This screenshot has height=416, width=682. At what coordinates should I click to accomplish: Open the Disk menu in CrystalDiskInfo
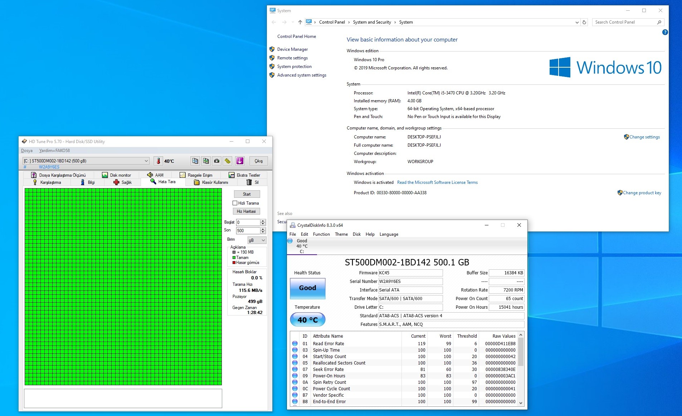point(357,234)
